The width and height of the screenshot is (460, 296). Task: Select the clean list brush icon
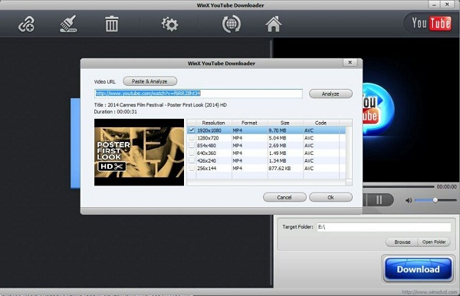(x=68, y=24)
